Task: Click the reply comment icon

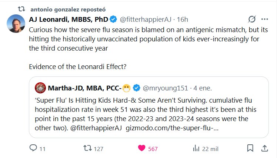Action: tap(34, 148)
